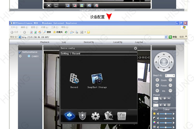
Task: Open the checklist info icon
Action: pos(121,116)
